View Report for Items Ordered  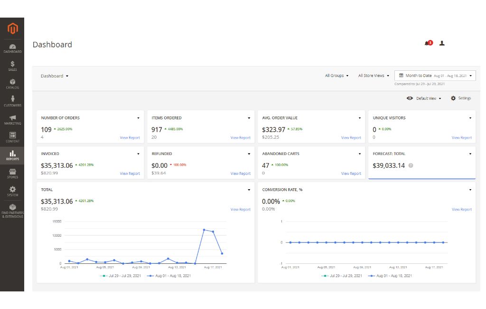click(241, 137)
